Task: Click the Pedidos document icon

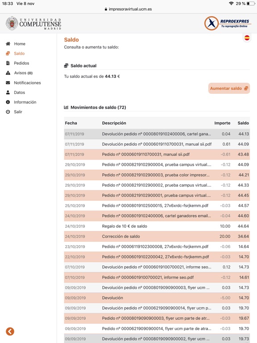Action: [x=8, y=63]
